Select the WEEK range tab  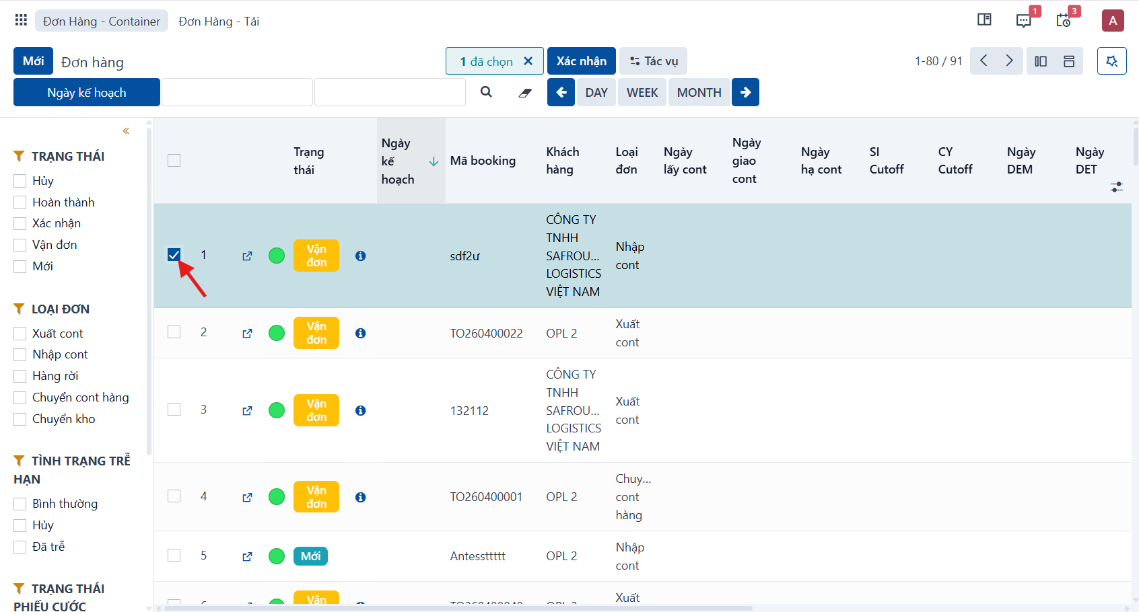pyautogui.click(x=642, y=93)
